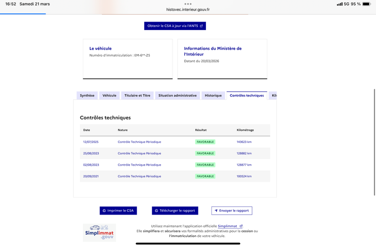Click the date 20/09/2021

pos(91,176)
